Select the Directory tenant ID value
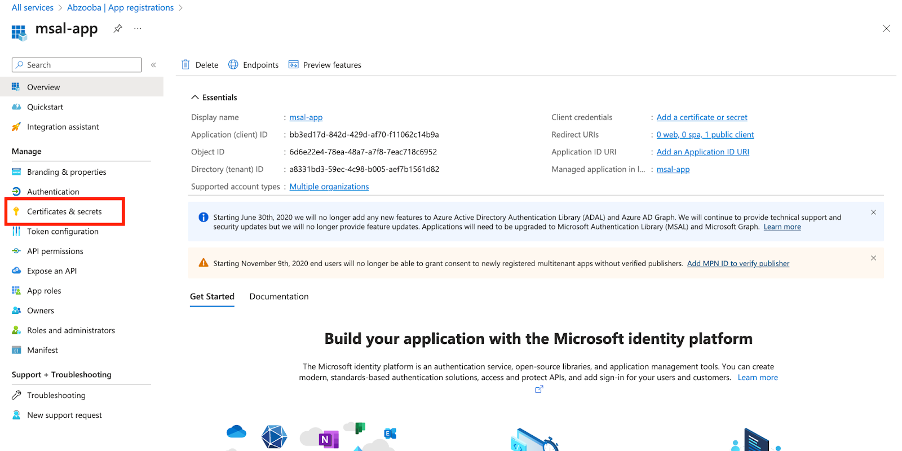902x451 pixels. [364, 169]
